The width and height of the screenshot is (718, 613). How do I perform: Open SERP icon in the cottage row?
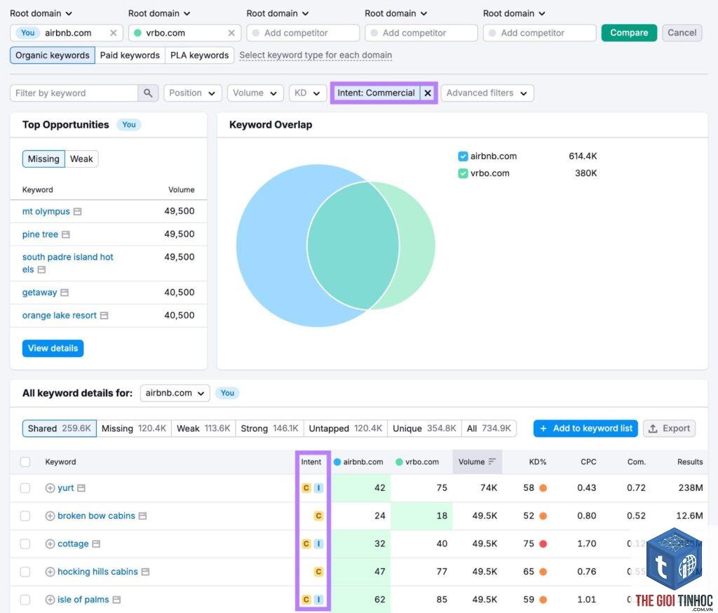point(96,544)
